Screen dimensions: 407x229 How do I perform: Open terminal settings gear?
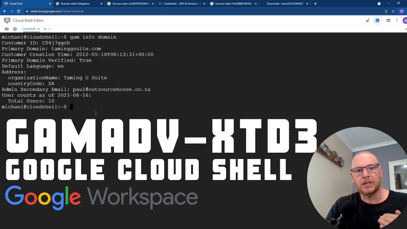15,29
